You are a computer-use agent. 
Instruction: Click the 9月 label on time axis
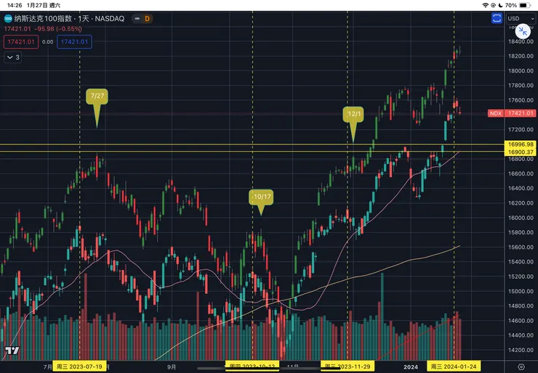(x=172, y=367)
